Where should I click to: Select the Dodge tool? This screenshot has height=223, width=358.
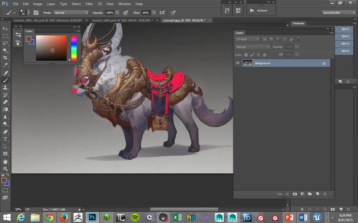5,124
